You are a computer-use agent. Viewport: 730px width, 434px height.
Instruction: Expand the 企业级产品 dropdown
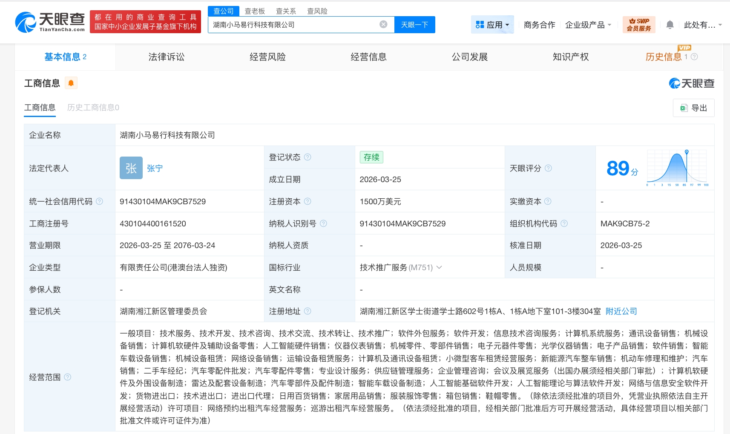pos(588,25)
